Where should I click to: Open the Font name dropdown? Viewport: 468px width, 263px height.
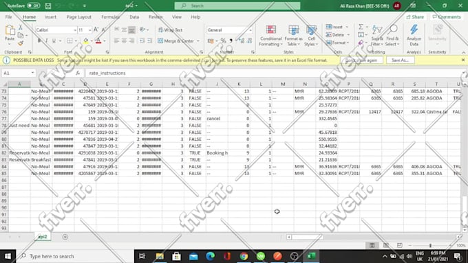[x=75, y=30]
